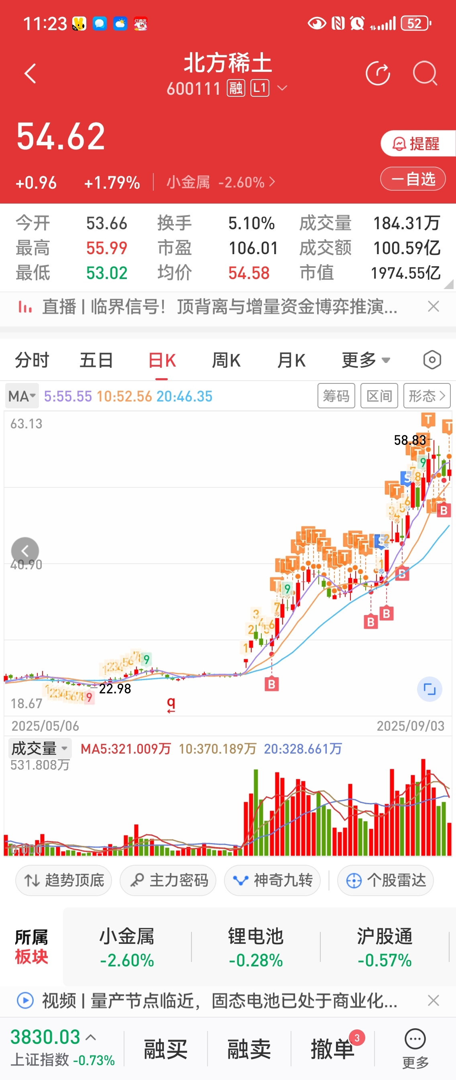Open 趋势顶底 indicator chip
This screenshot has width=456, height=1080.
tap(64, 880)
